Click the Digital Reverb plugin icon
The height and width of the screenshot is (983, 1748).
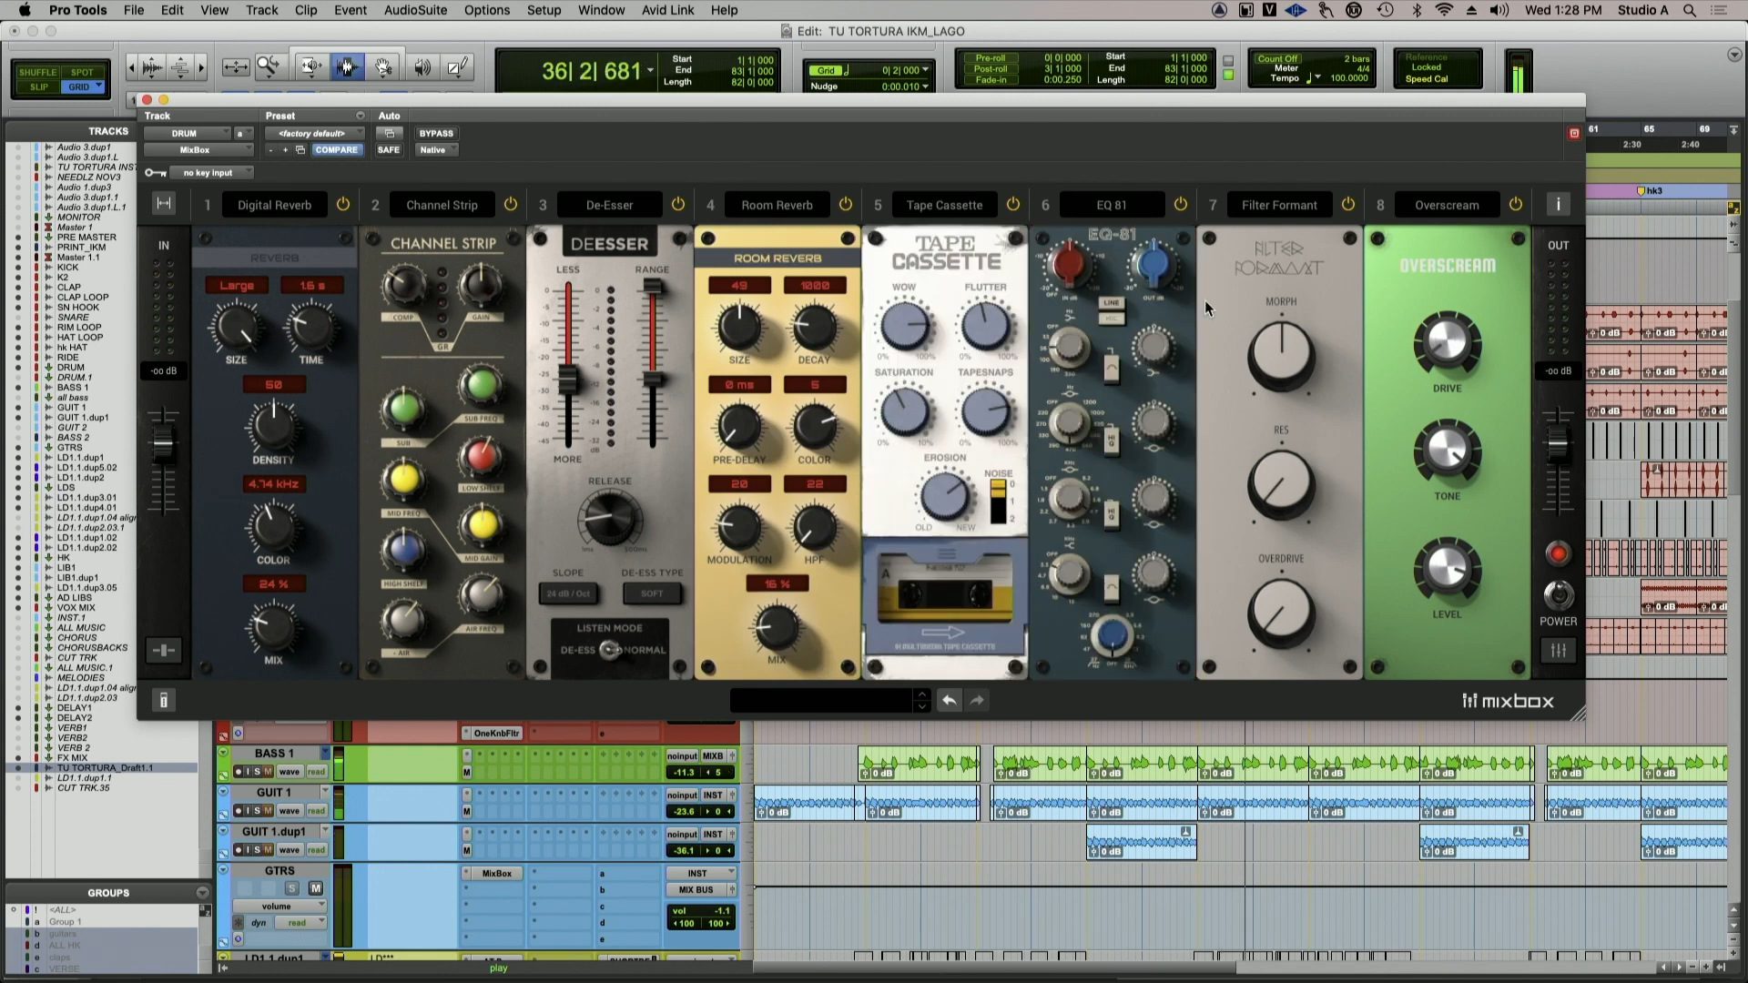(274, 204)
